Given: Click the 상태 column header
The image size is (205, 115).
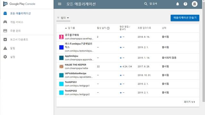Looking at the screenshot, I should [x=164, y=28].
